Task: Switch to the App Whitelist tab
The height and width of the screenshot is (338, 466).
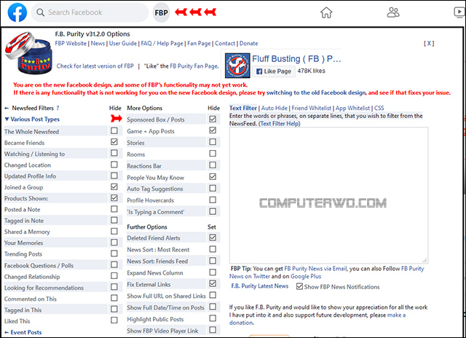Action: pyautogui.click(x=352, y=109)
